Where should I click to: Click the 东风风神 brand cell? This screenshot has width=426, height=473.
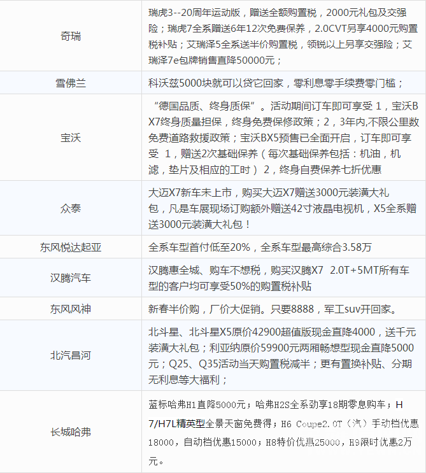pos(71,309)
